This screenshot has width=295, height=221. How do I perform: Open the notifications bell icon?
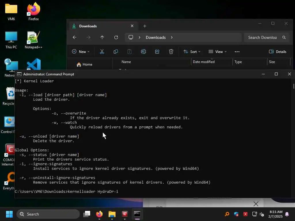pos(287,214)
